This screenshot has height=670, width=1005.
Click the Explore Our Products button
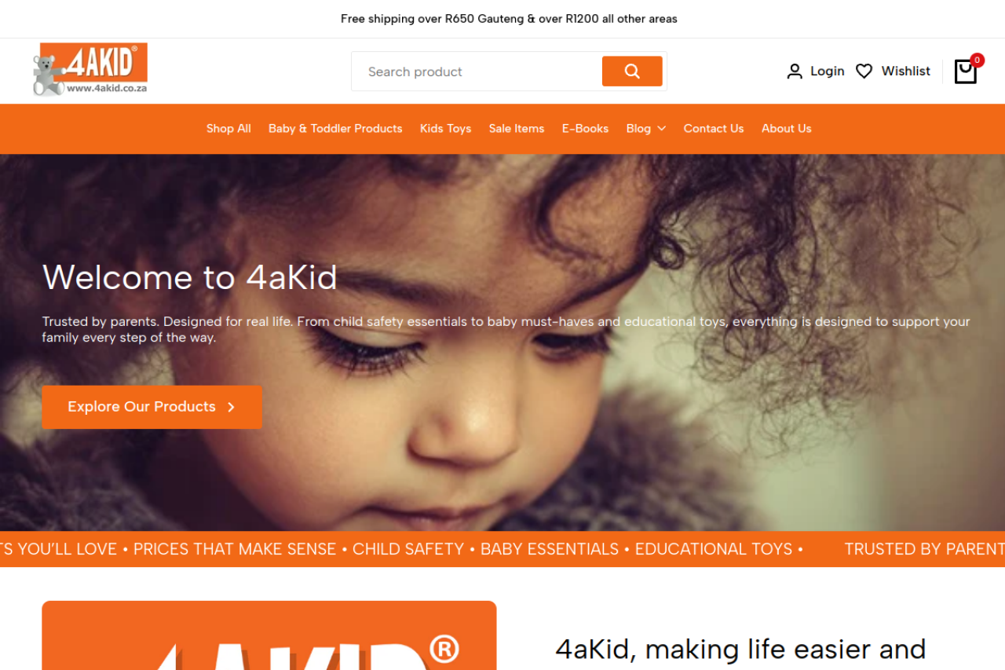[x=152, y=407]
